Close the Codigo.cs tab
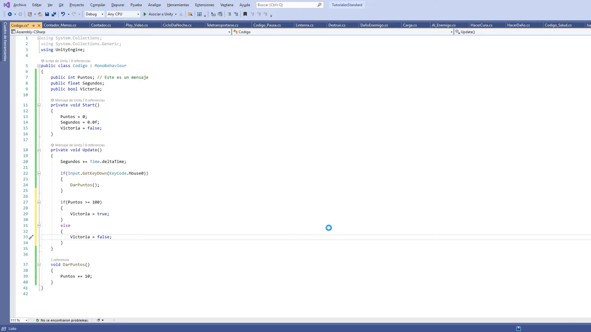 [x=39, y=25]
